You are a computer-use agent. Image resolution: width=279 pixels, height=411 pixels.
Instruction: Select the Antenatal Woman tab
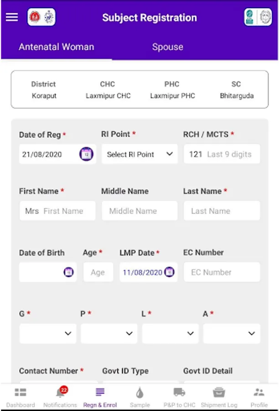click(x=57, y=47)
